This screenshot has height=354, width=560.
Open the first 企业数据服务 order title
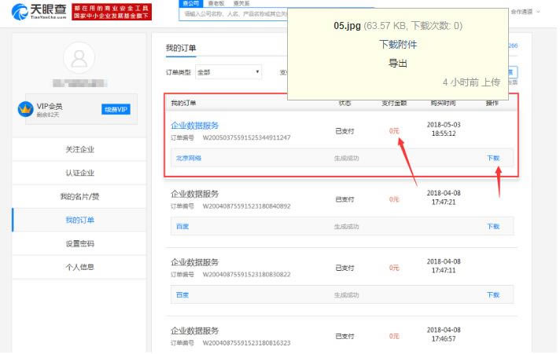click(x=206, y=125)
